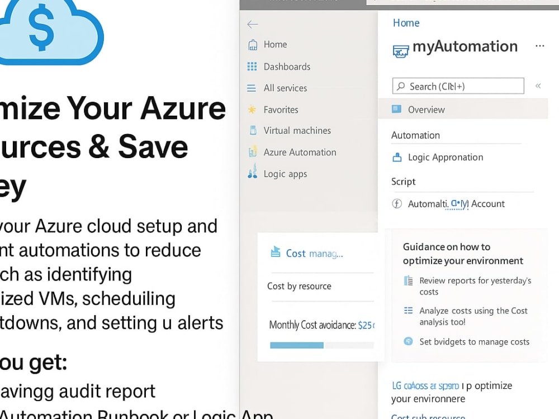Image resolution: width=559 pixels, height=419 pixels.
Task: Click the Favorites star icon
Action: tap(252, 109)
